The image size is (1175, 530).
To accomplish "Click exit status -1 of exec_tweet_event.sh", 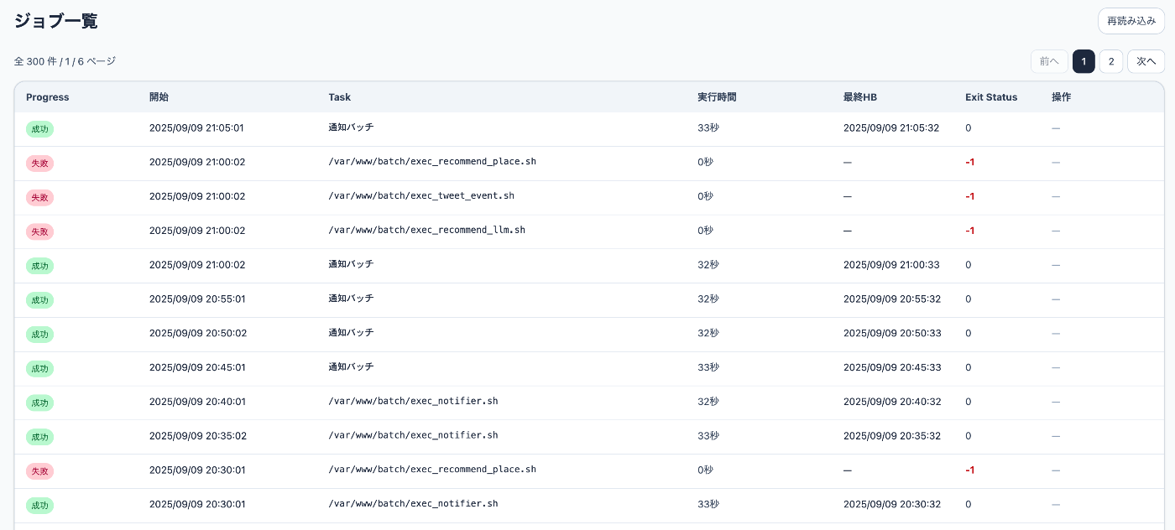I will (969, 196).
